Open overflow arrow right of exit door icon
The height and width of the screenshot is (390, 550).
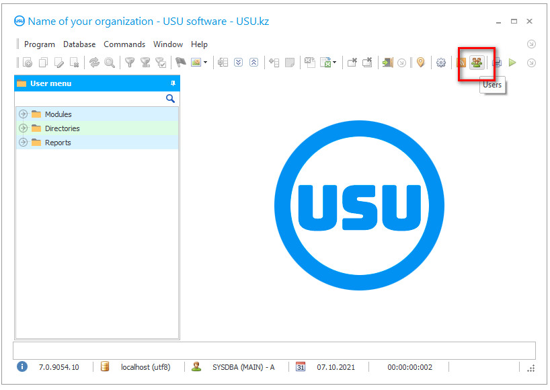[x=402, y=63]
